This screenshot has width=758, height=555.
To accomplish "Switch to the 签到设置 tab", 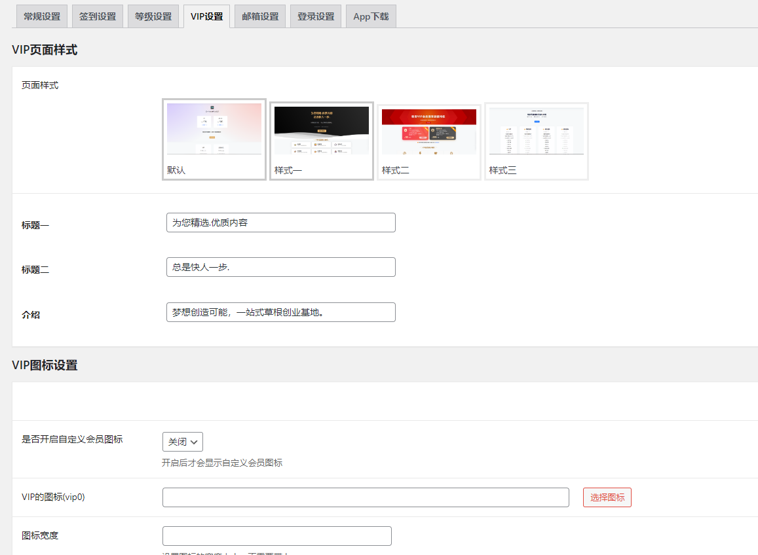I will pyautogui.click(x=98, y=17).
